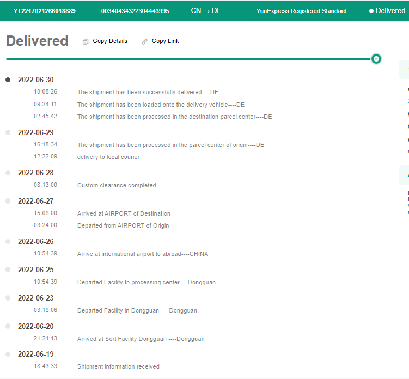Click the chain link icon beside Copy Link

pyautogui.click(x=144, y=42)
